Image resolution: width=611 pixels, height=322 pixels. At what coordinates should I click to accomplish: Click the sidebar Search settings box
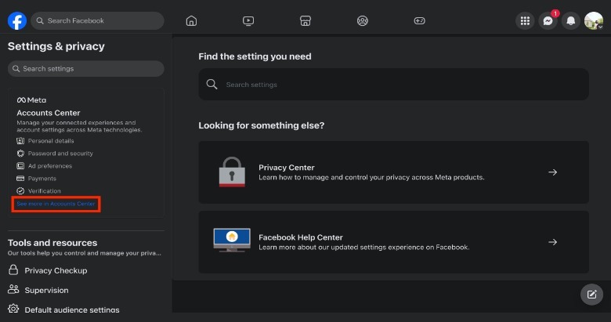(86, 69)
